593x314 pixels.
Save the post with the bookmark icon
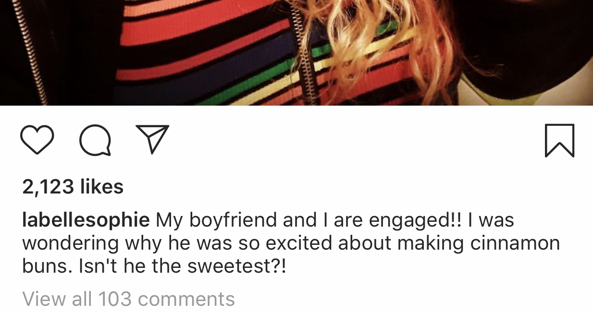click(x=559, y=140)
